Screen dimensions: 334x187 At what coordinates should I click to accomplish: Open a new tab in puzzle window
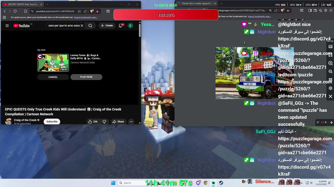pyautogui.click(x=221, y=3)
